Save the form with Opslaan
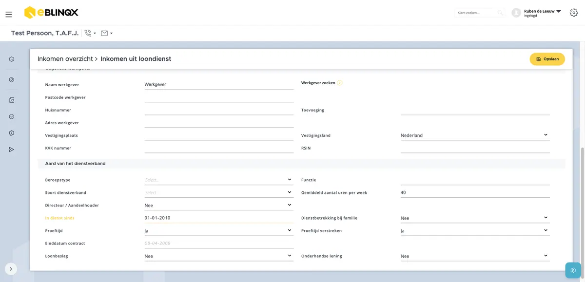This screenshot has width=585, height=282. (x=547, y=59)
